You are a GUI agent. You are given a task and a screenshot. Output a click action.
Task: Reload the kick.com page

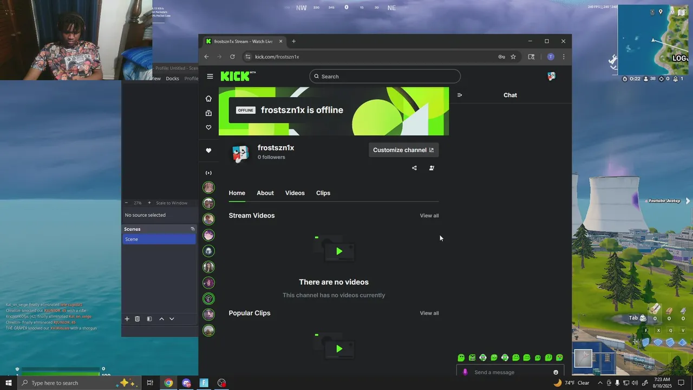click(x=232, y=56)
